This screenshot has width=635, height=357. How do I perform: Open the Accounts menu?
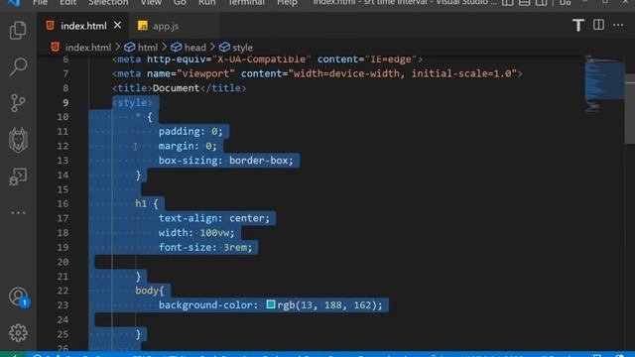pyautogui.click(x=18, y=297)
